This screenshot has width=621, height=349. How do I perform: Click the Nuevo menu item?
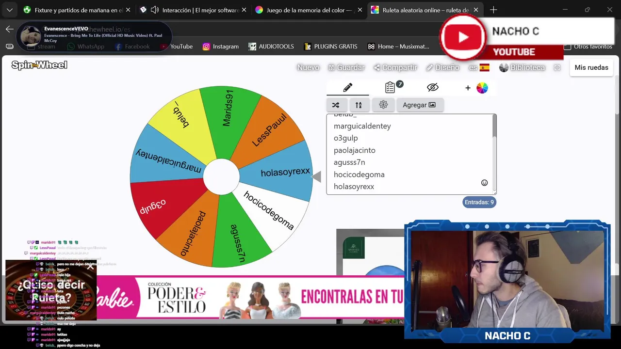coord(308,67)
